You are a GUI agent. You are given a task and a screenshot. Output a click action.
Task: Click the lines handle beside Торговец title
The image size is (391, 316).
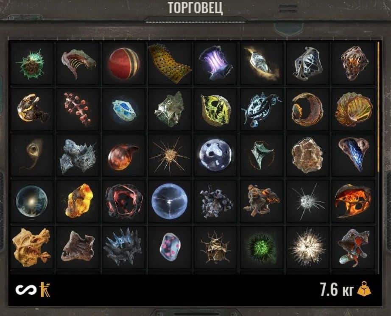[x=288, y=8]
